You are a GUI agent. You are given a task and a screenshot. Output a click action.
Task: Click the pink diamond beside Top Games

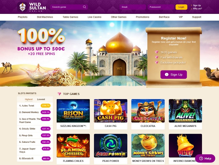[59, 94]
